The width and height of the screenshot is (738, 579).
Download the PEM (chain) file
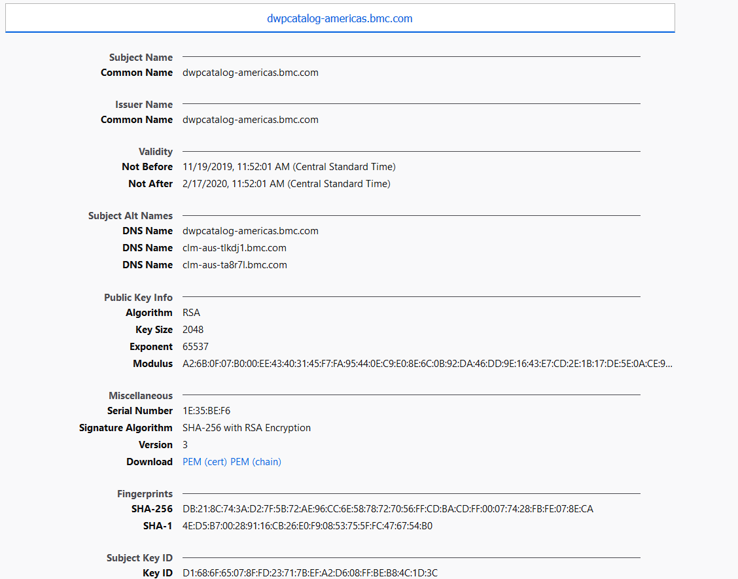click(x=256, y=462)
